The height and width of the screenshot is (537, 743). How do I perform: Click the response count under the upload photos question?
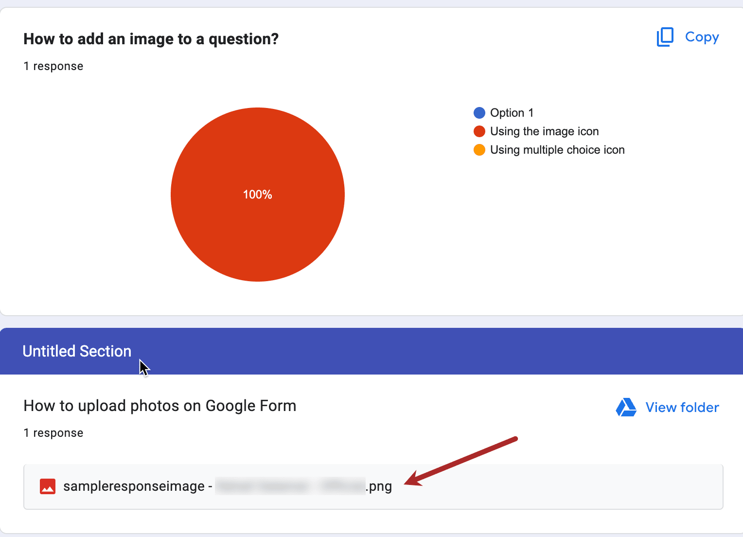point(53,433)
